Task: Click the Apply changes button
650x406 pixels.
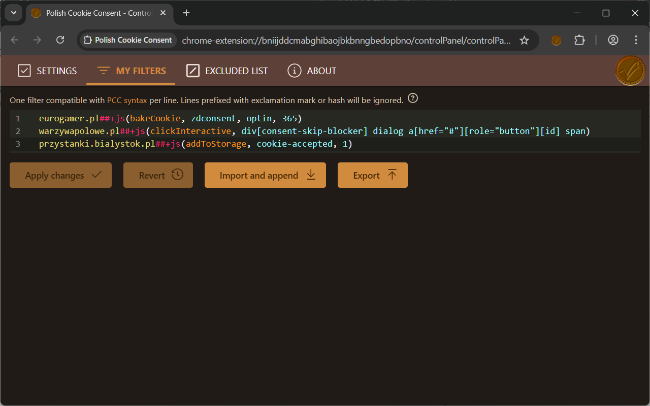Action: click(x=60, y=175)
